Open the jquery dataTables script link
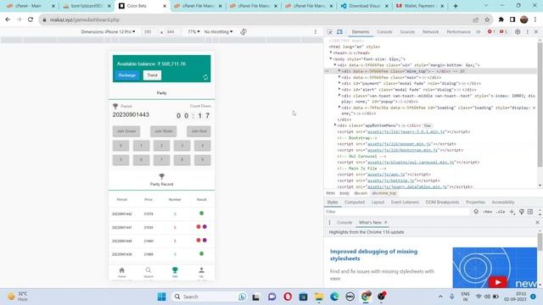 (x=407, y=186)
